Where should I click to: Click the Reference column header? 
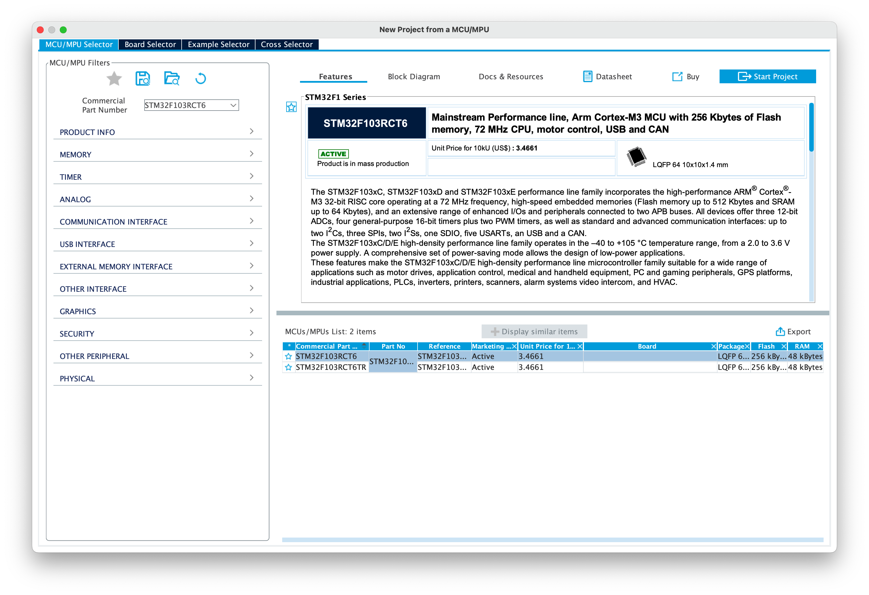click(x=444, y=346)
